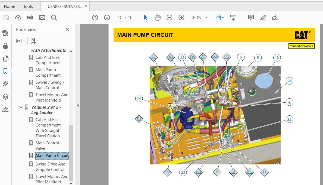Send file by email envelope icon
Viewport: 323px width, 185px height.
click(42, 18)
